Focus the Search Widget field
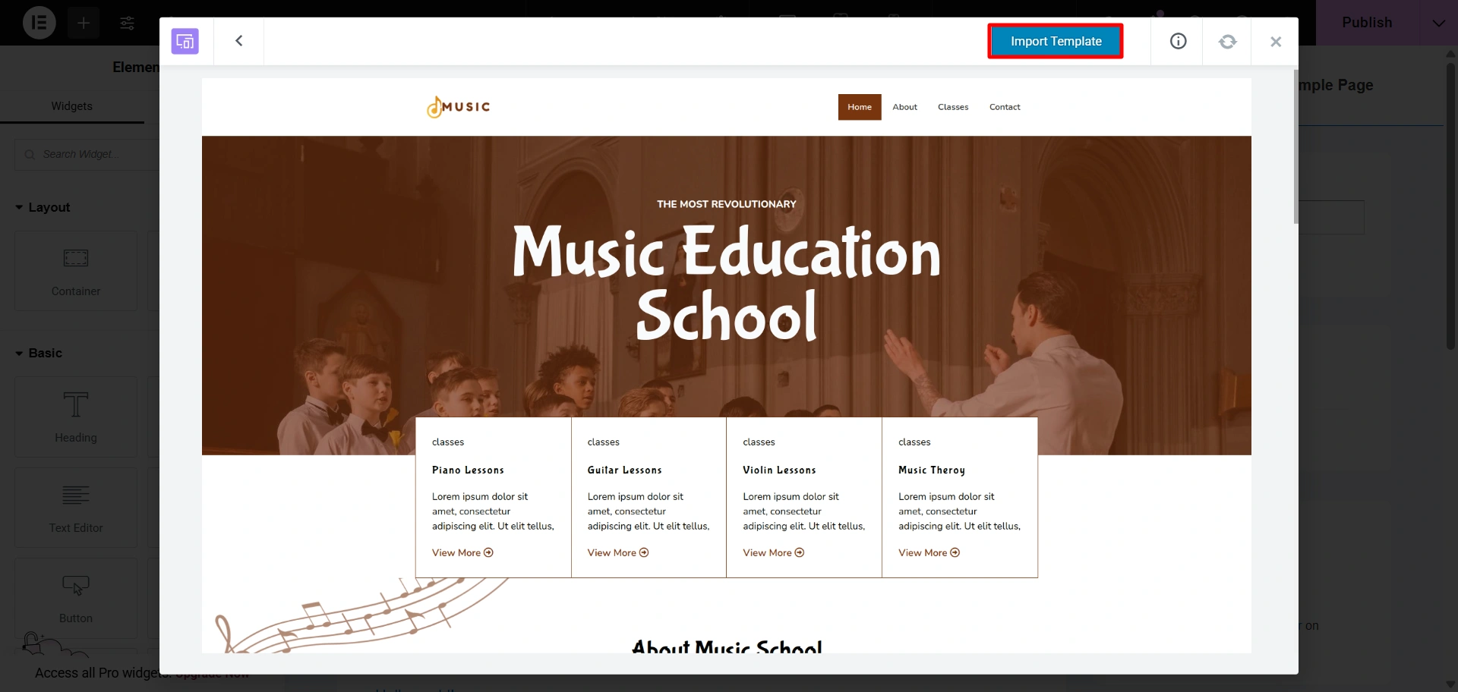Viewport: 1458px width, 692px height. point(87,154)
